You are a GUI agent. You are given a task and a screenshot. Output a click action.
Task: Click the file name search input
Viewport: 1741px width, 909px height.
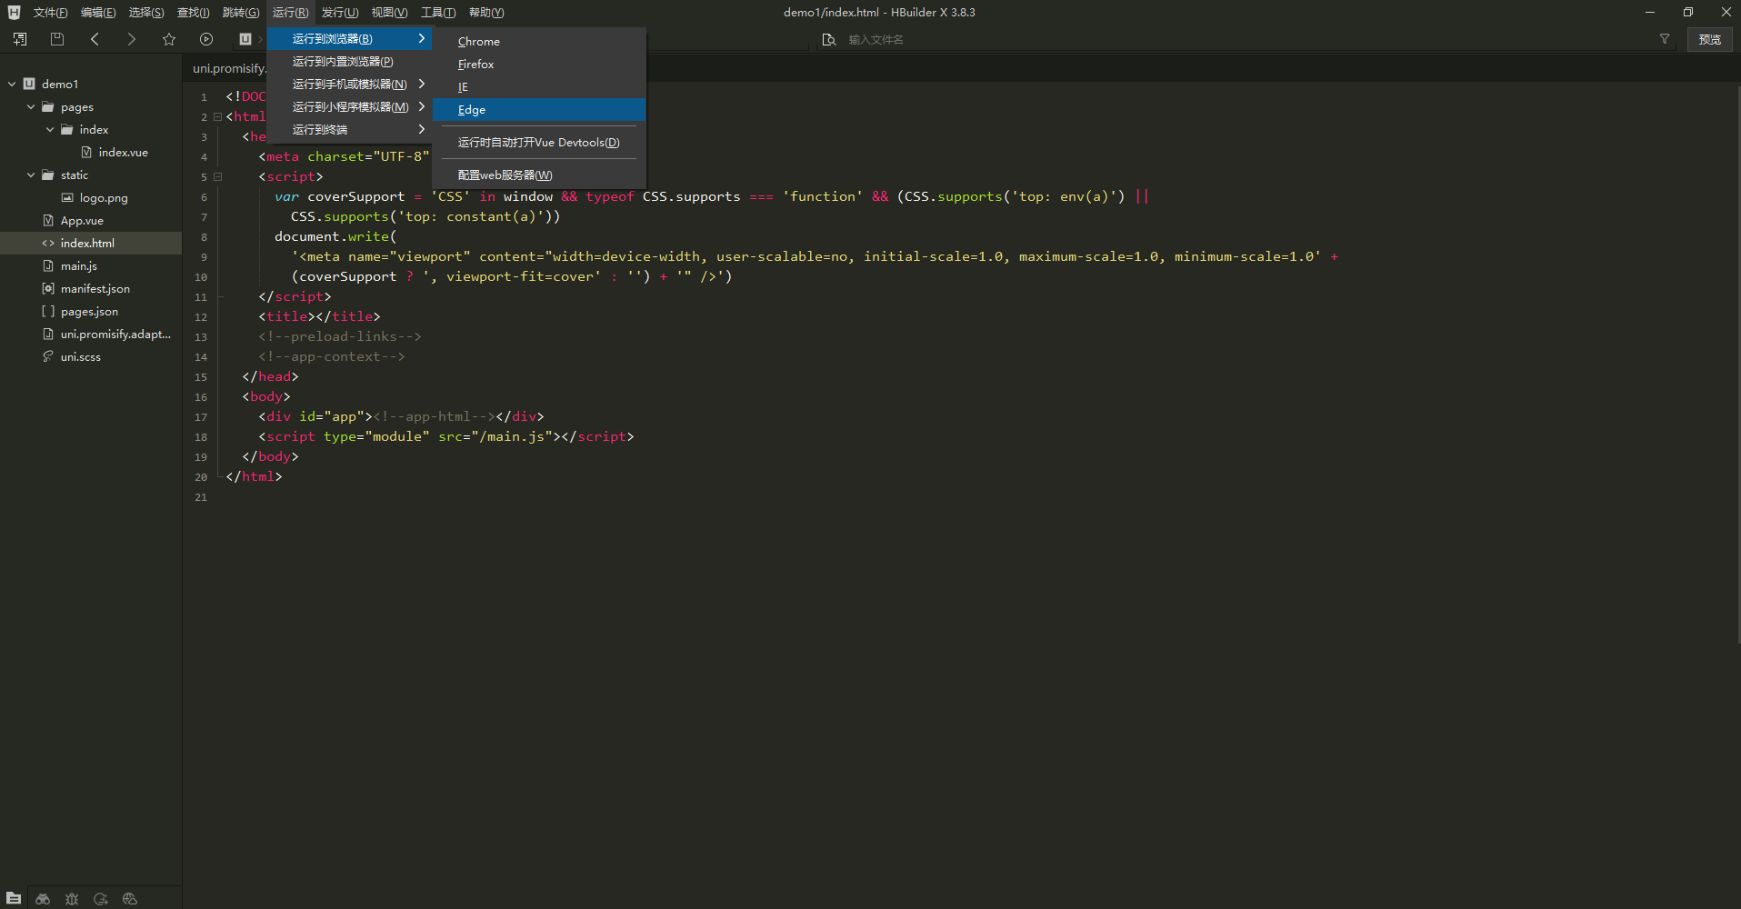click(x=1246, y=39)
